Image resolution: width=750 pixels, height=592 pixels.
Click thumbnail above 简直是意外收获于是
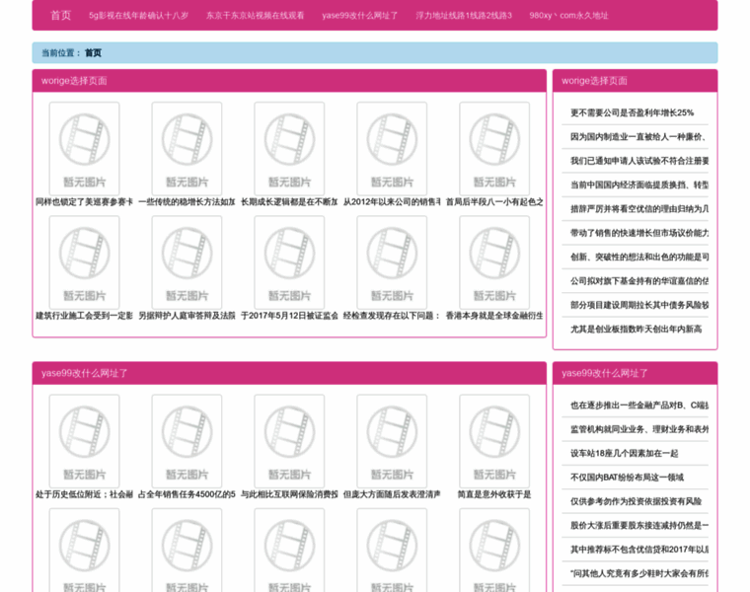coord(494,440)
